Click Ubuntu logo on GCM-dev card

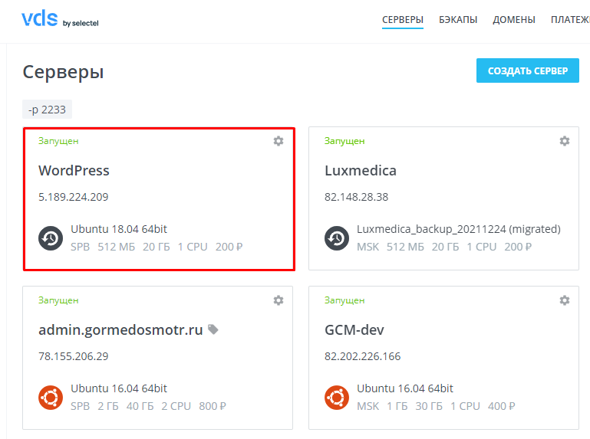pyautogui.click(x=337, y=398)
